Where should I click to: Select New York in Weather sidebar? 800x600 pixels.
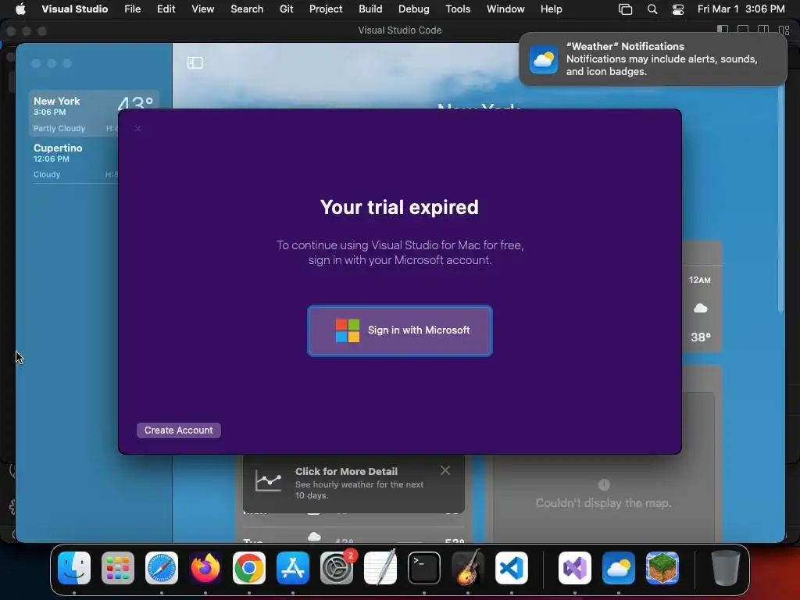[x=94, y=113]
